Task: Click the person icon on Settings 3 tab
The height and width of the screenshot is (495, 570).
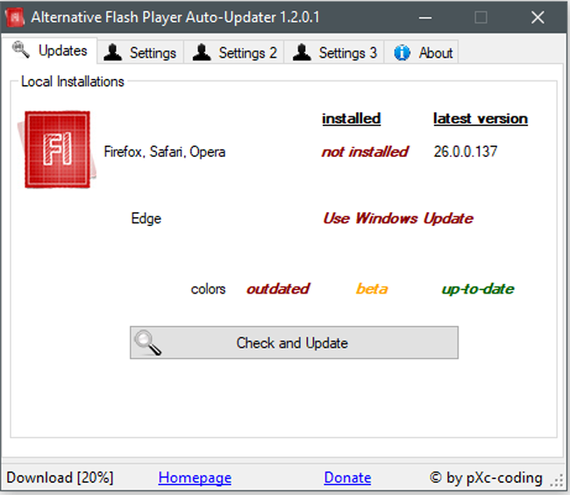Action: [302, 52]
